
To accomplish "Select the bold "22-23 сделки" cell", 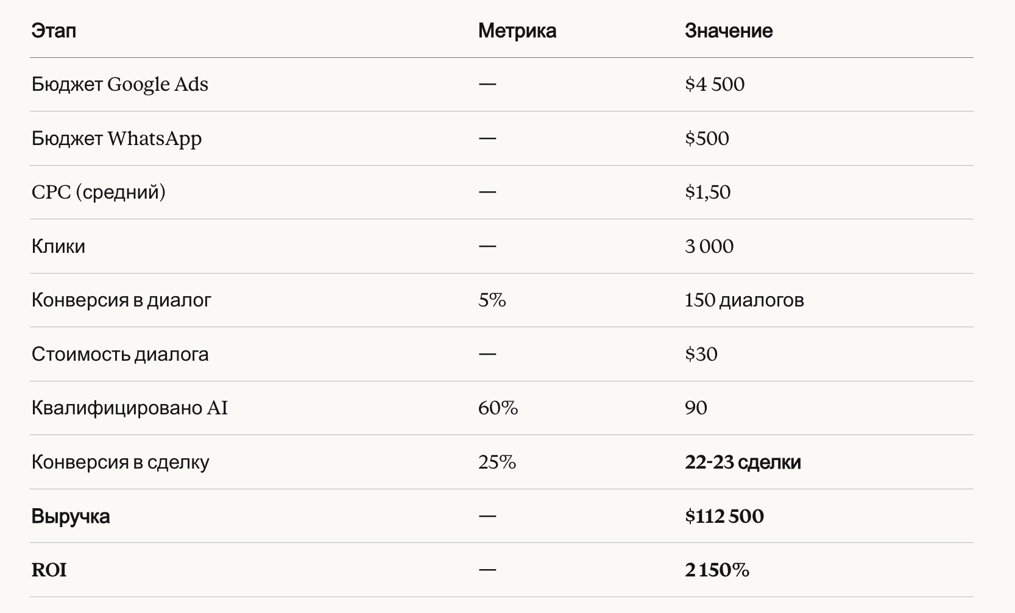I will point(742,462).
